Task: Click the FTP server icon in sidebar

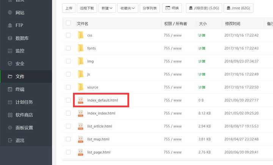Action: [10, 25]
